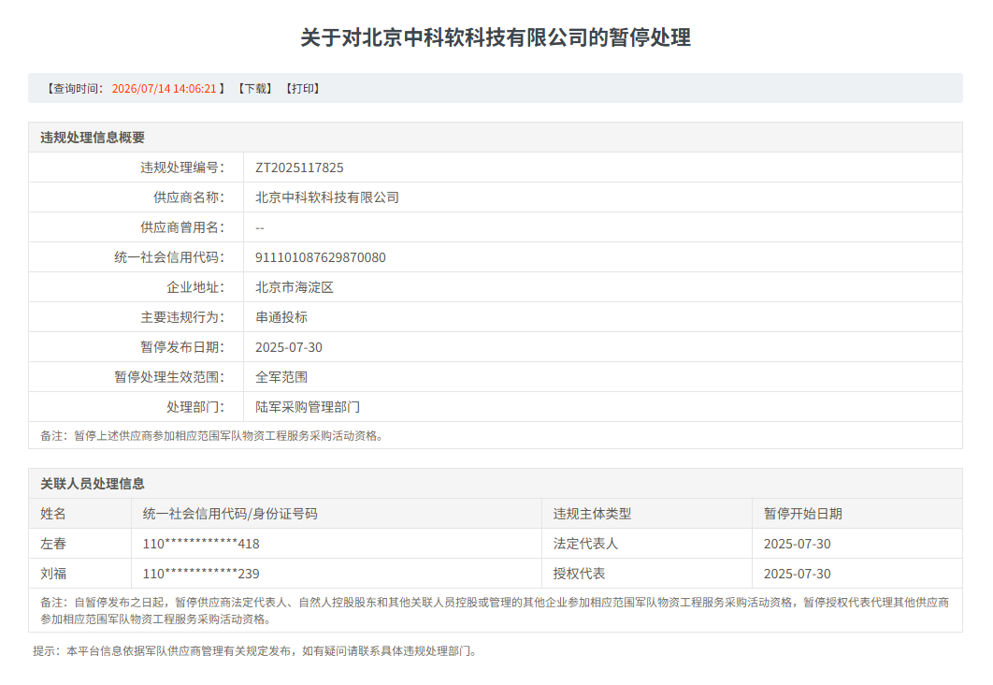This screenshot has height=685, width=993.
Task: Click the remark 暂停上述供应商参加相应范围 note
Action: [x=211, y=436]
